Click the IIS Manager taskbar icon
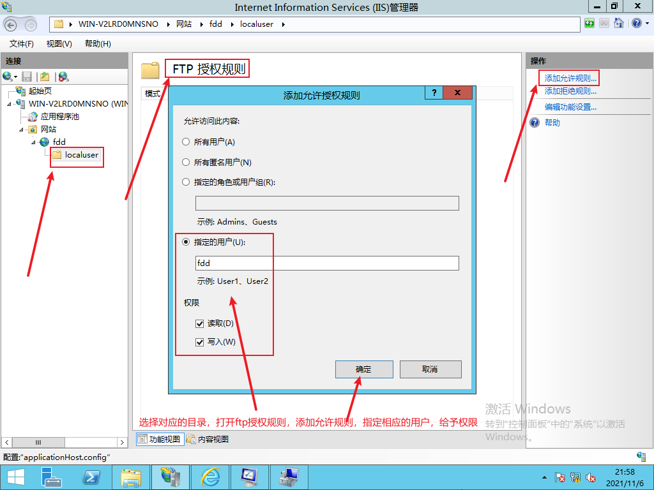 click(x=170, y=477)
